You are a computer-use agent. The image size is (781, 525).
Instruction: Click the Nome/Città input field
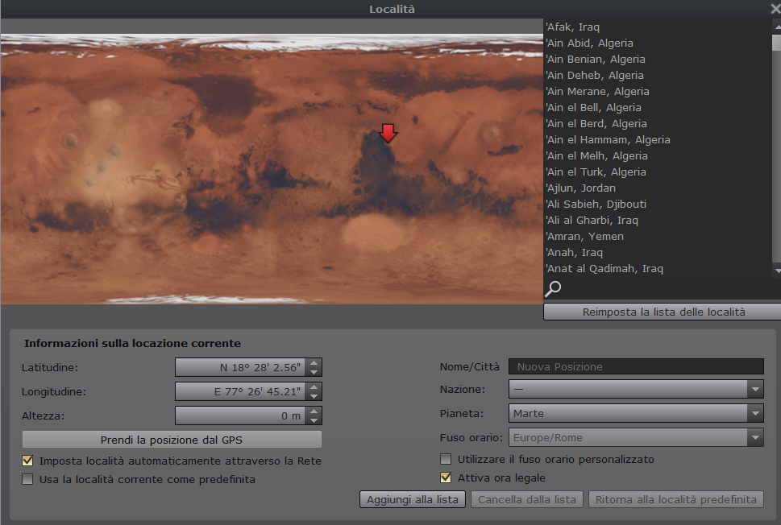(636, 366)
